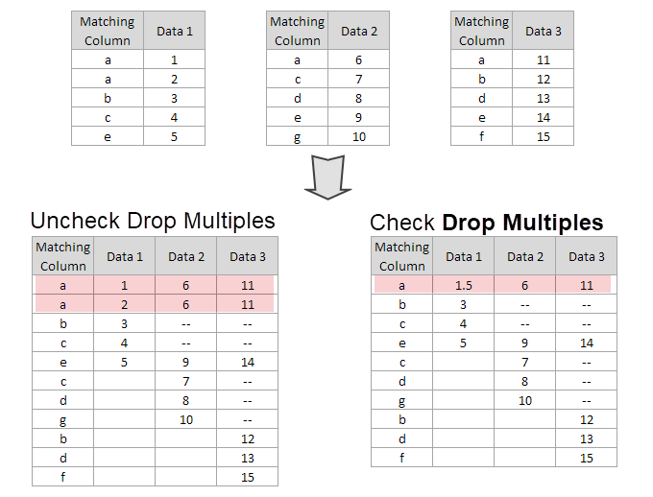Click the cell containing 1.5

pos(464,285)
